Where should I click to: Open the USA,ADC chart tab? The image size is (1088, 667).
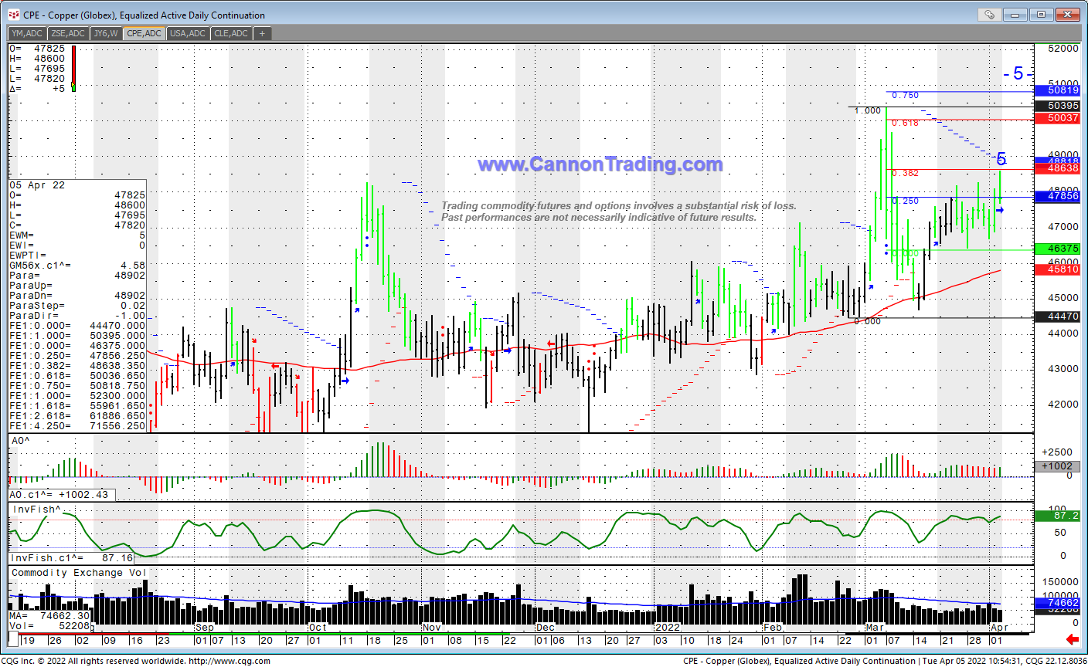pos(188,33)
